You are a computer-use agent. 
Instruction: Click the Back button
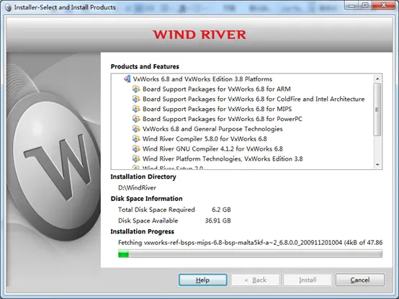point(255,280)
